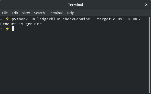Click the '--targetId' argument text
Screen dimensions: 151x94
(104, 19)
